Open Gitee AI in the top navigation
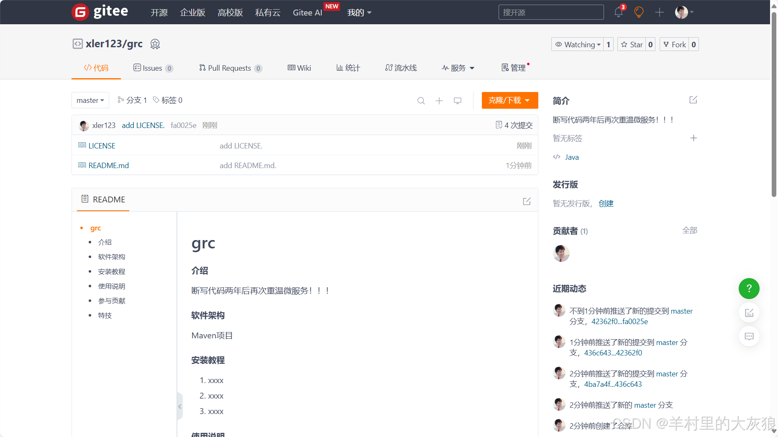Image resolution: width=778 pixels, height=437 pixels. pos(307,13)
